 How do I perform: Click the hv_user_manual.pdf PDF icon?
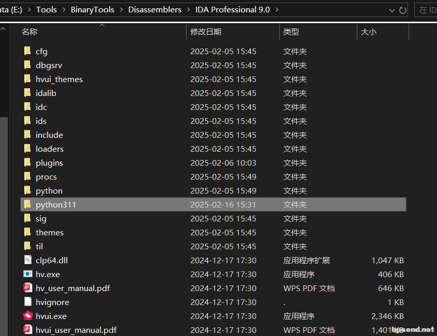[27, 288]
